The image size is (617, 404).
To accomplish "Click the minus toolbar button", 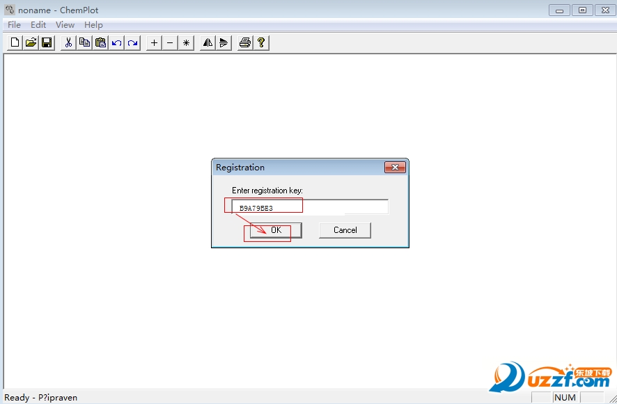I will [170, 42].
